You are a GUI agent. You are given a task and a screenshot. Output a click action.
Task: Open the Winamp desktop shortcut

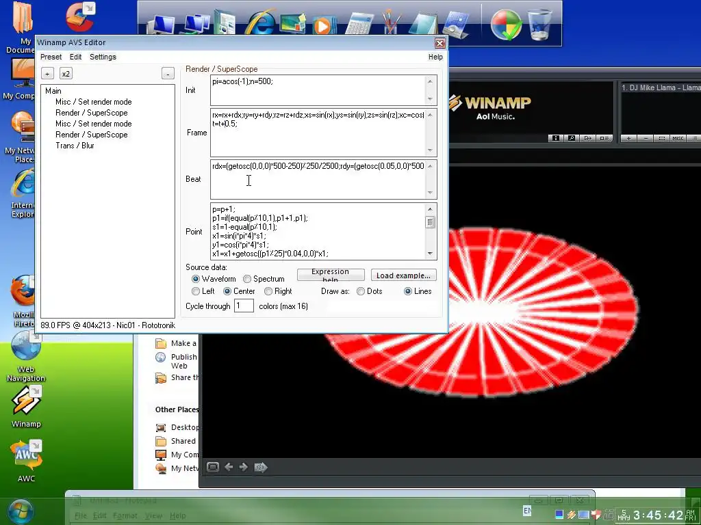pos(26,406)
